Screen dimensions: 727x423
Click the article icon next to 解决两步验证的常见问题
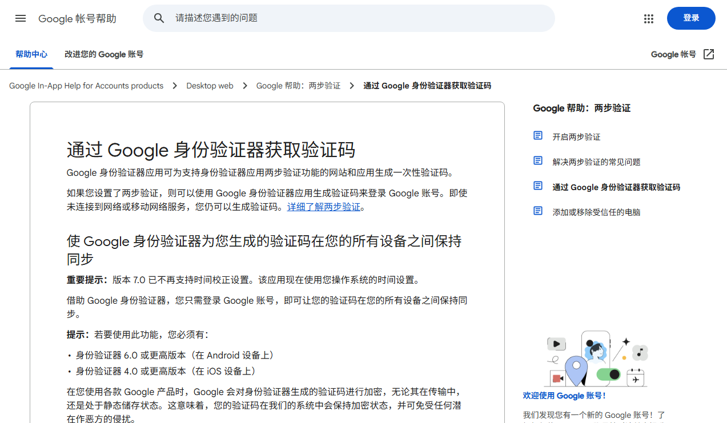tap(538, 161)
